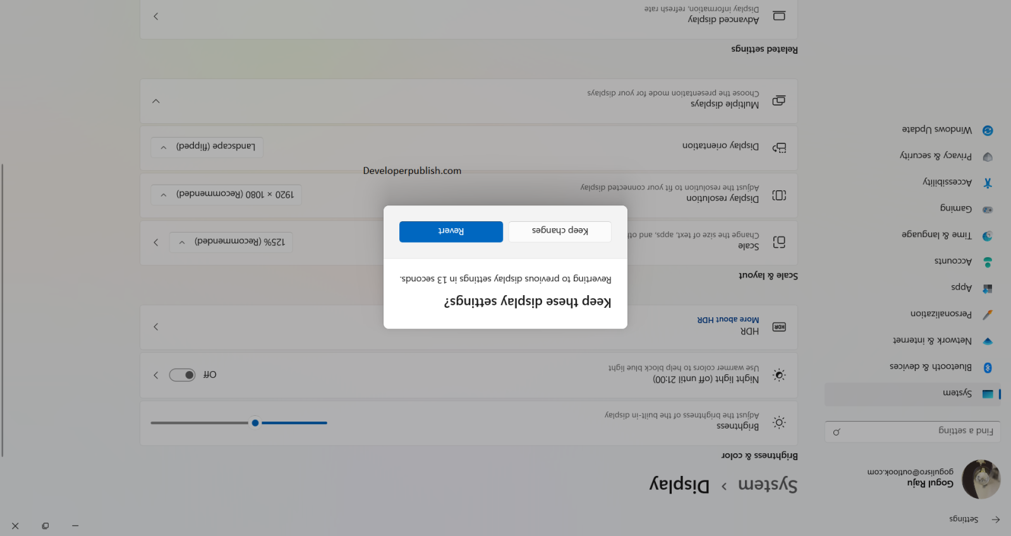Click the Gogul Raju account name
The height and width of the screenshot is (536, 1011).
click(930, 483)
